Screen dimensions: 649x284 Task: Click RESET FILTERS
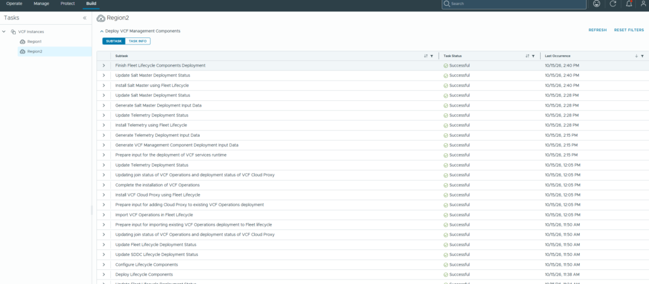(x=629, y=30)
